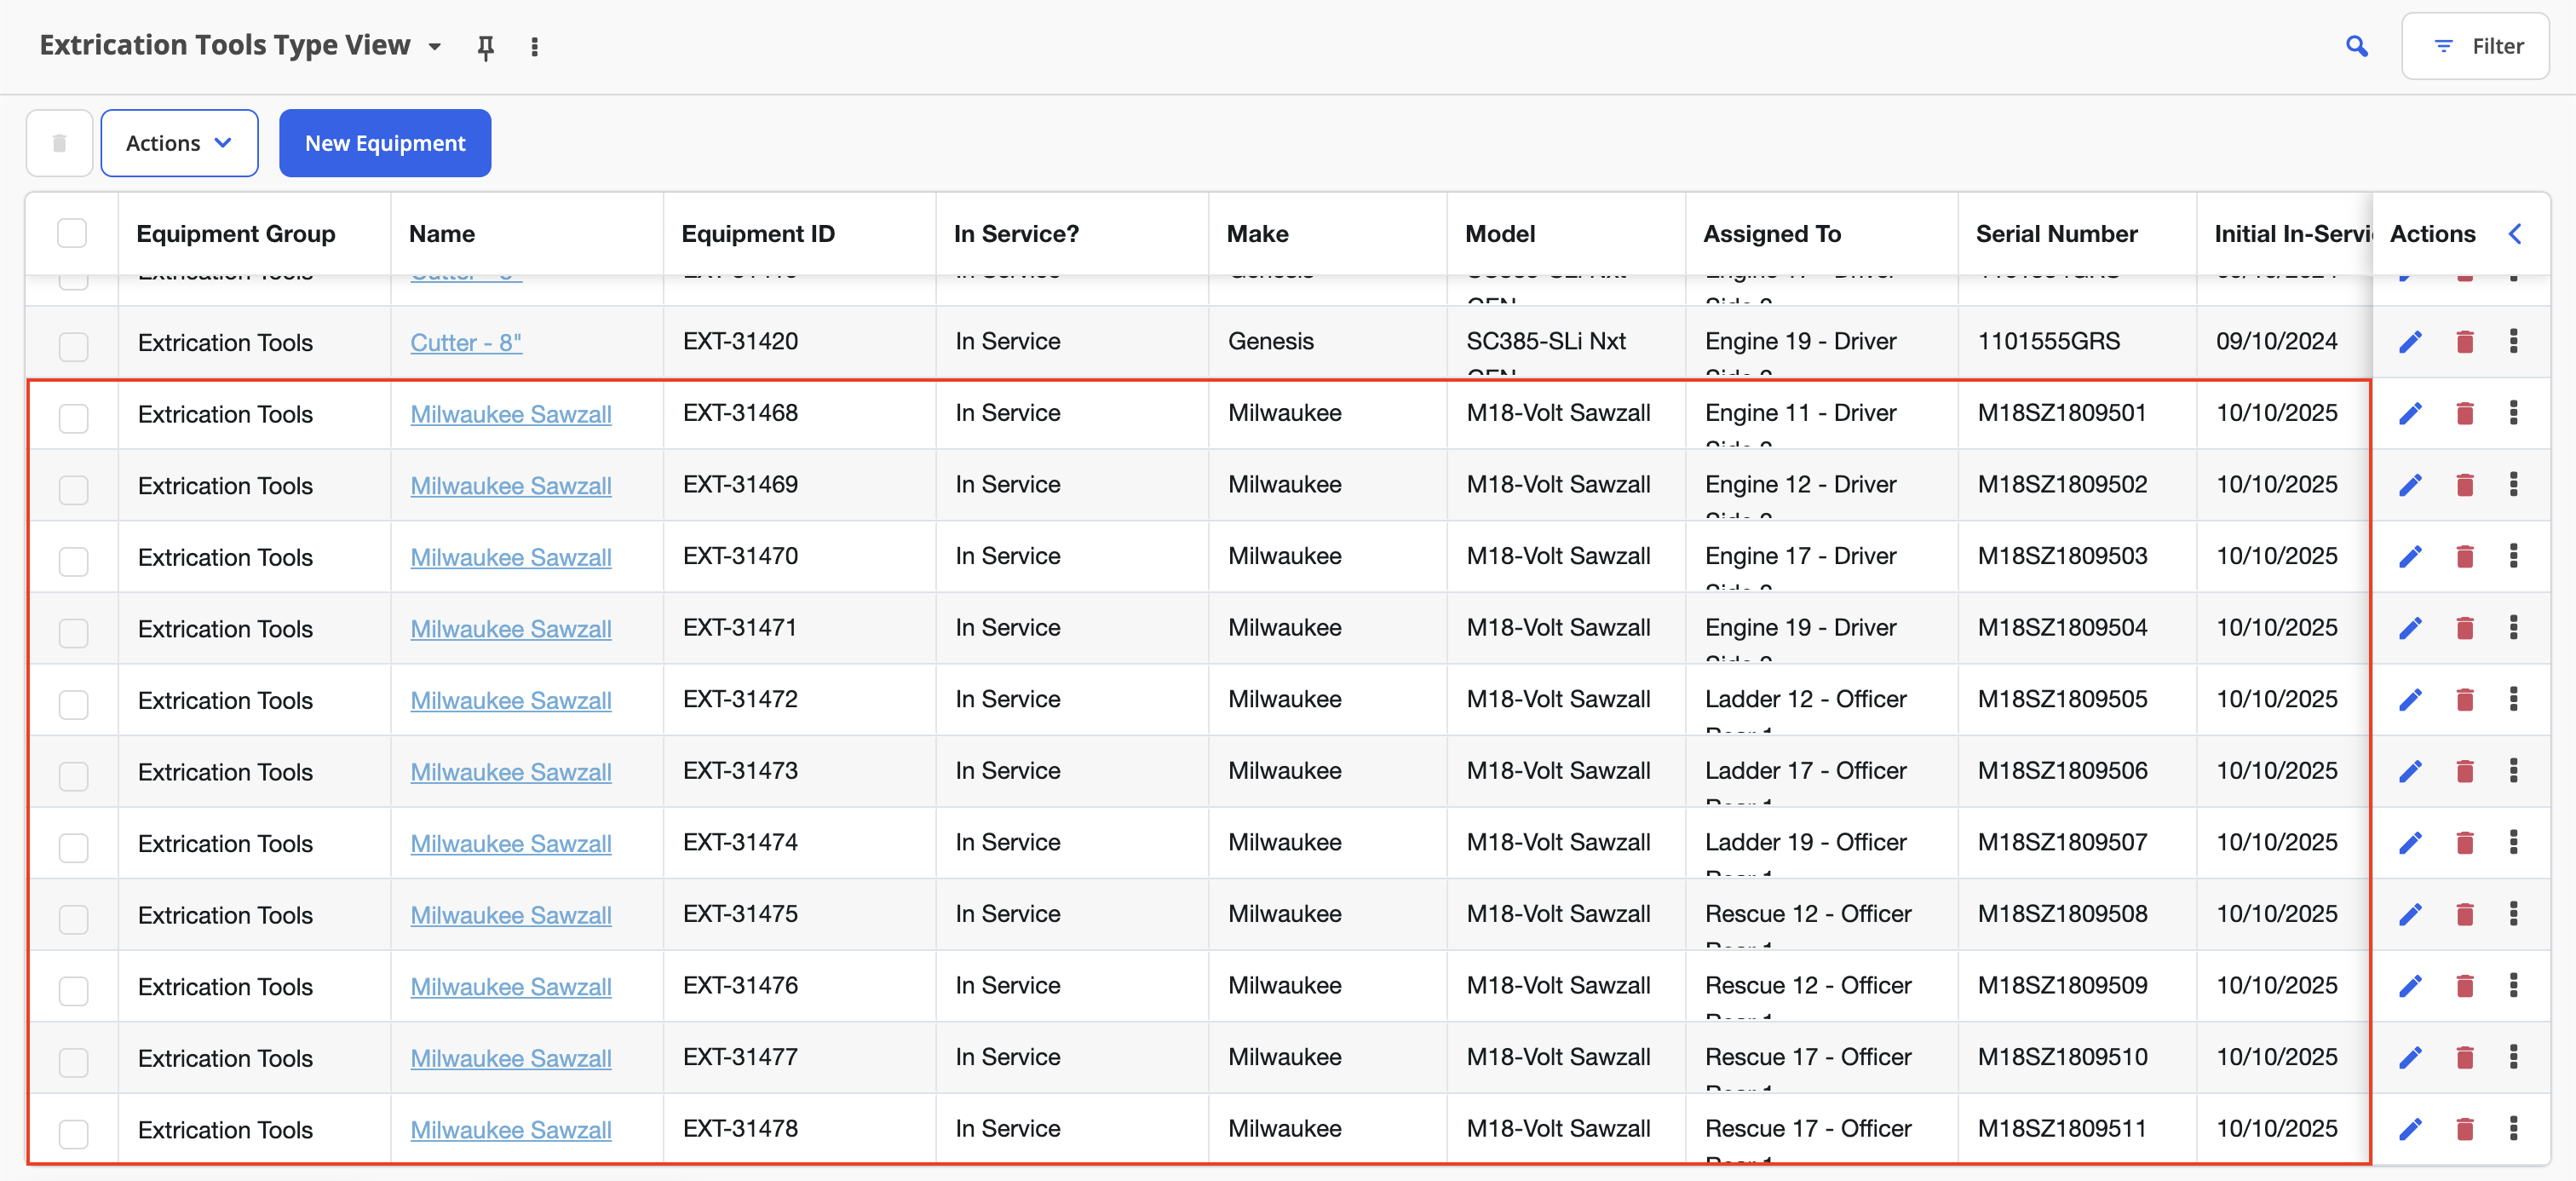Delete the EXT-31469 row with trash icon
Viewport: 2576px width, 1181px height.
click(2464, 485)
